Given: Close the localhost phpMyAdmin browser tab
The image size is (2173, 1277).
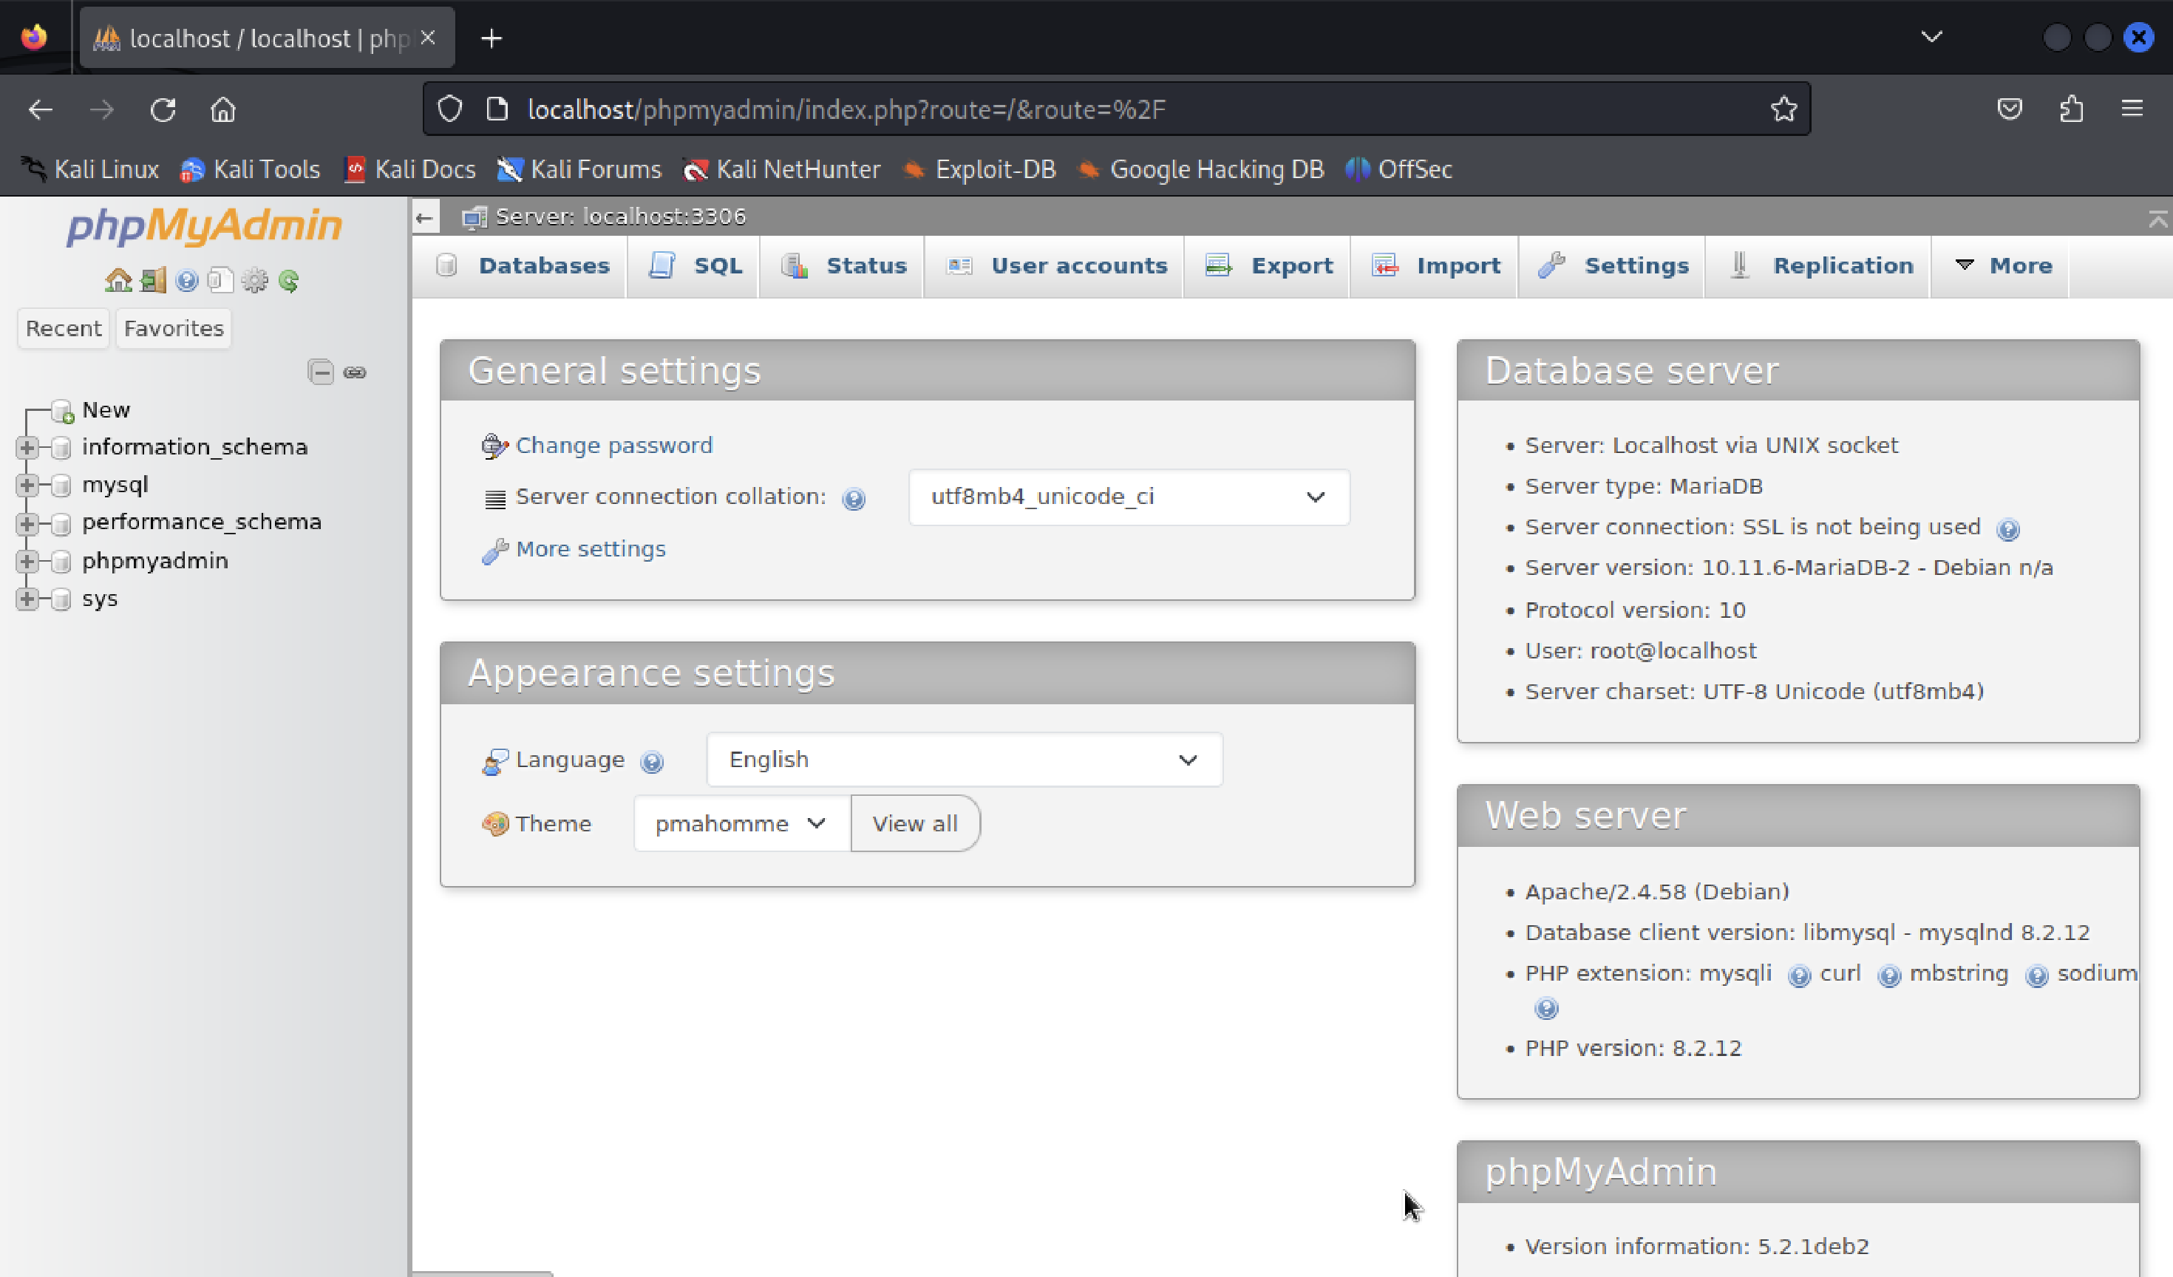Looking at the screenshot, I should [428, 38].
